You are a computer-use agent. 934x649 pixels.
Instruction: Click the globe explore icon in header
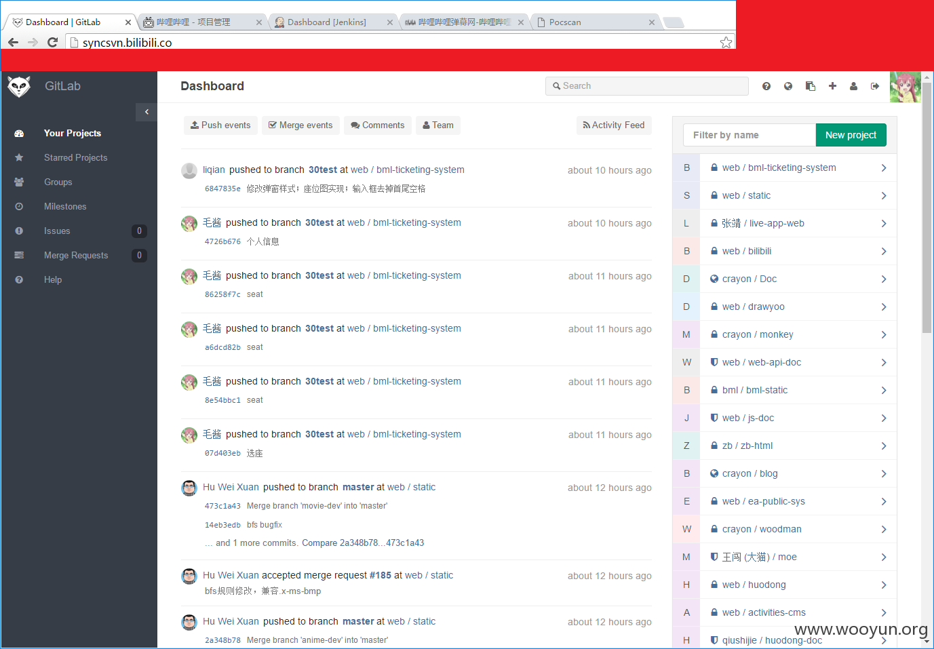click(788, 86)
